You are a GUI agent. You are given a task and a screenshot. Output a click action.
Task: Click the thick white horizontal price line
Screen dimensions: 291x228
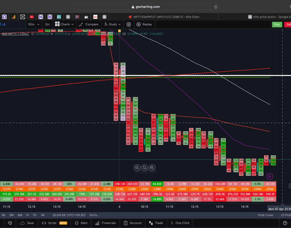tap(145, 75)
